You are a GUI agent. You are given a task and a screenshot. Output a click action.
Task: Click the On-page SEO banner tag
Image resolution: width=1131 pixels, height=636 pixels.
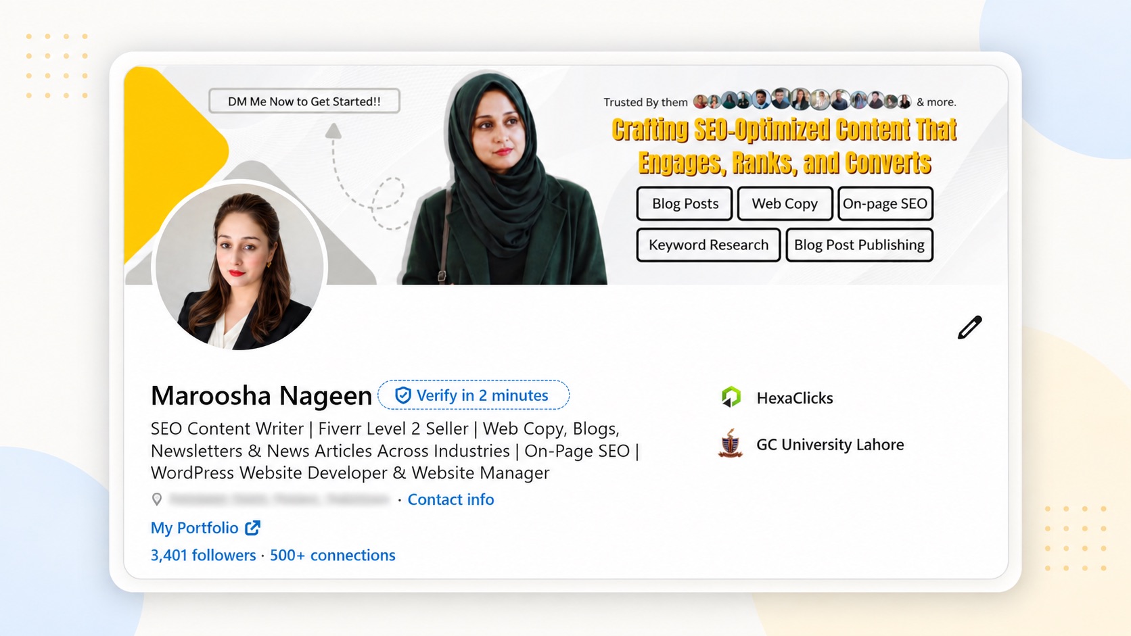pyautogui.click(x=885, y=203)
